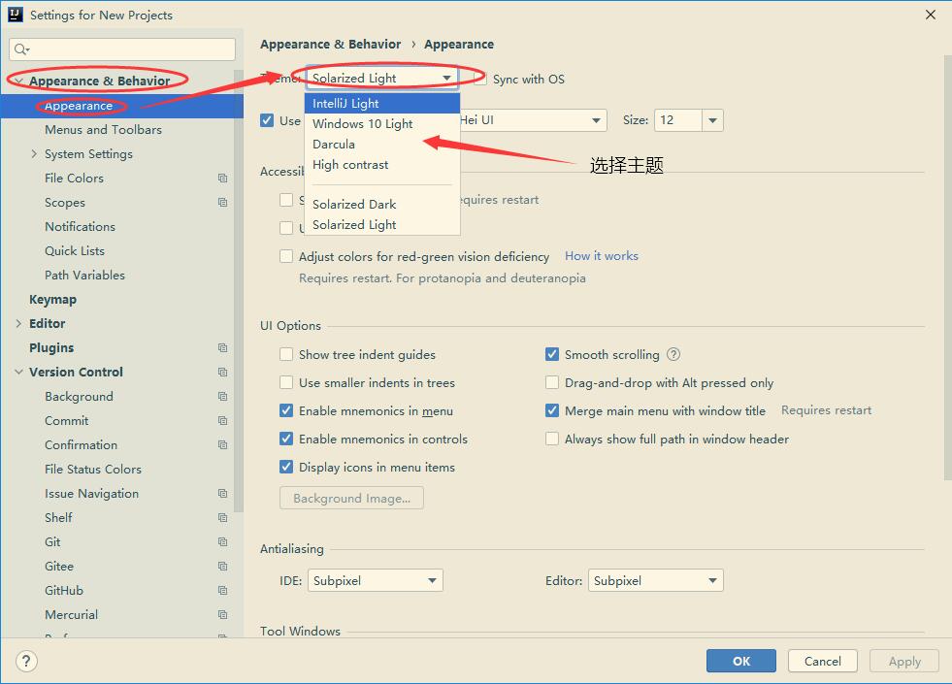
Task: Enable Use smaller indents in trees
Action: tap(286, 382)
